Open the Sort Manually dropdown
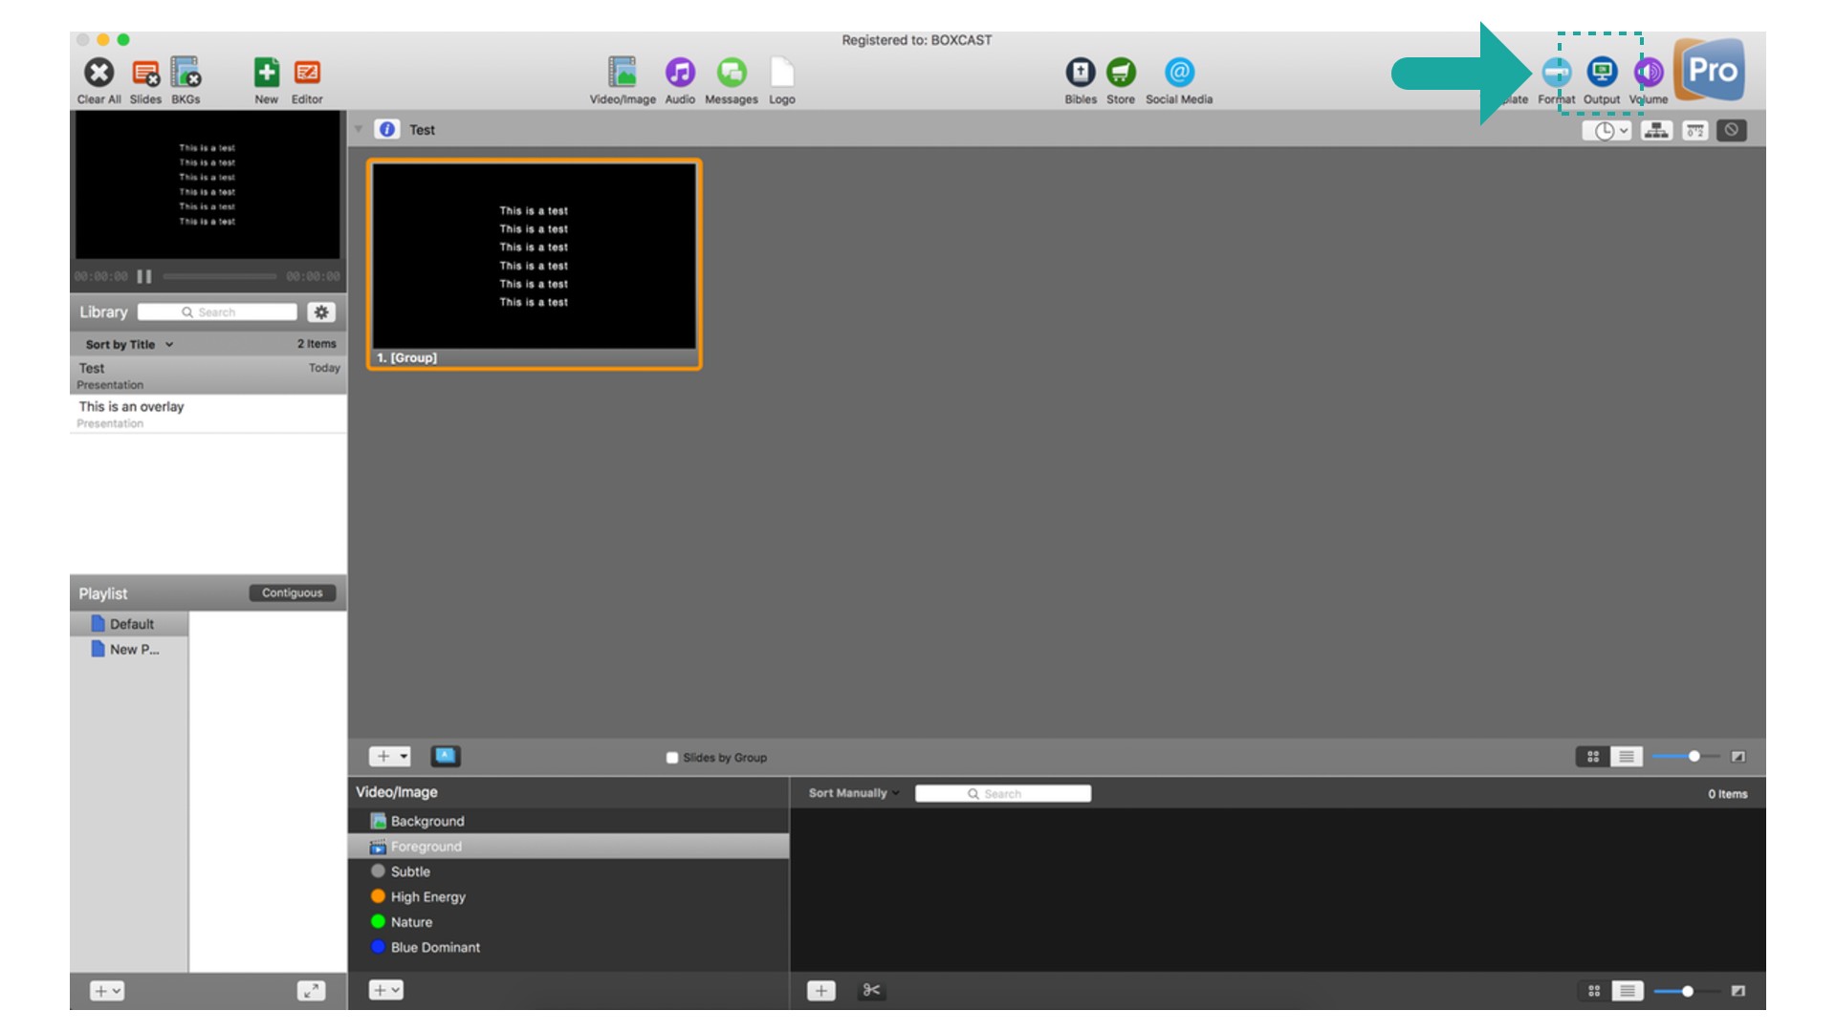Screen dimensions: 1836x1032 click(853, 793)
